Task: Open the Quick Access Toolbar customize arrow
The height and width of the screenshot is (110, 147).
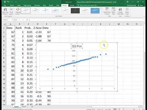Action: (16, 2)
